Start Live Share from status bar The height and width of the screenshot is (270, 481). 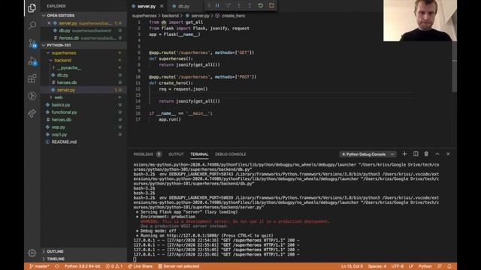tap(140, 266)
